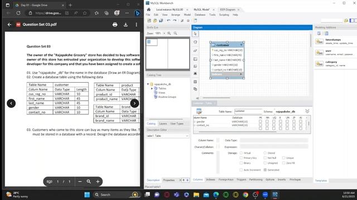Viewport: 357px width, 200px height.
Task: Select the Stored storage radio button
Action: 265,153
